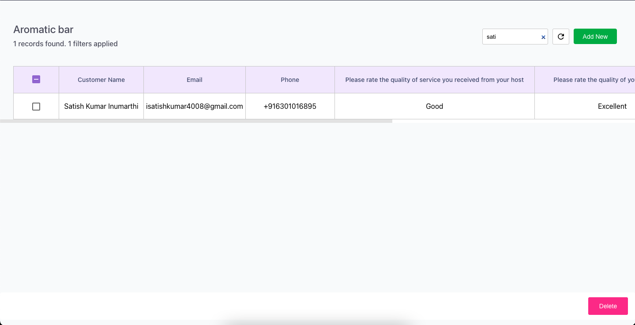Screen dimensions: 635x325
Task: Click inside the search input field
Action: [510, 37]
